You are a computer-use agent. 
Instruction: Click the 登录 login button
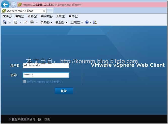[x=64, y=91]
